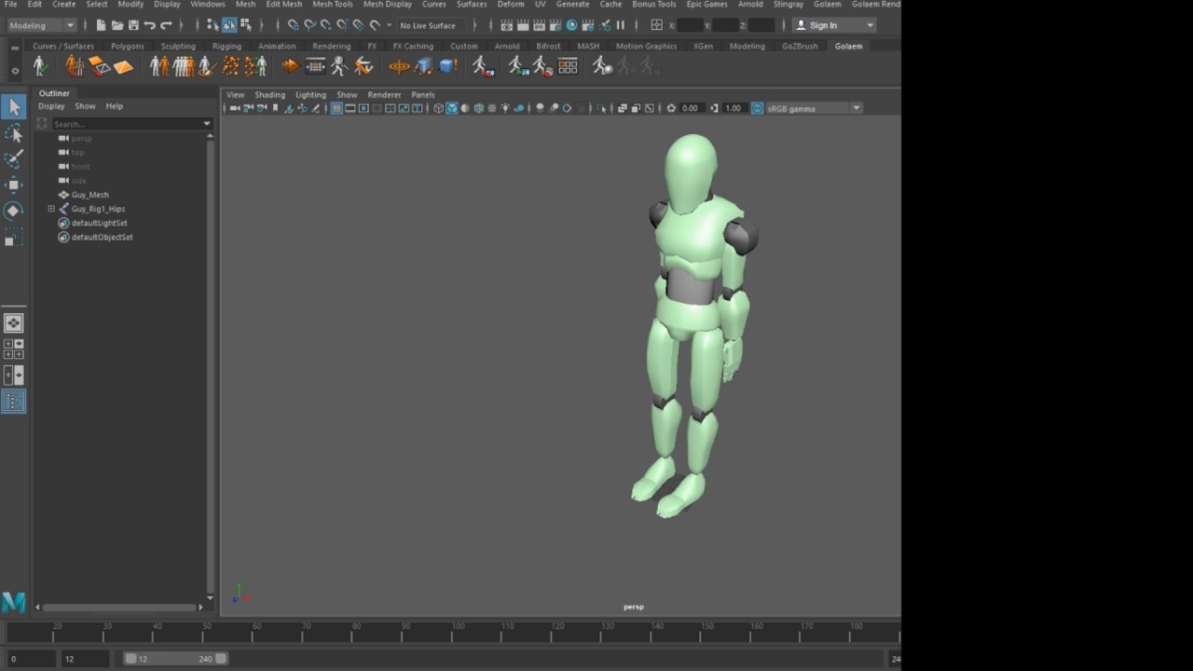Activate the Move tool from the toolbox
The image size is (1193, 671).
14,185
